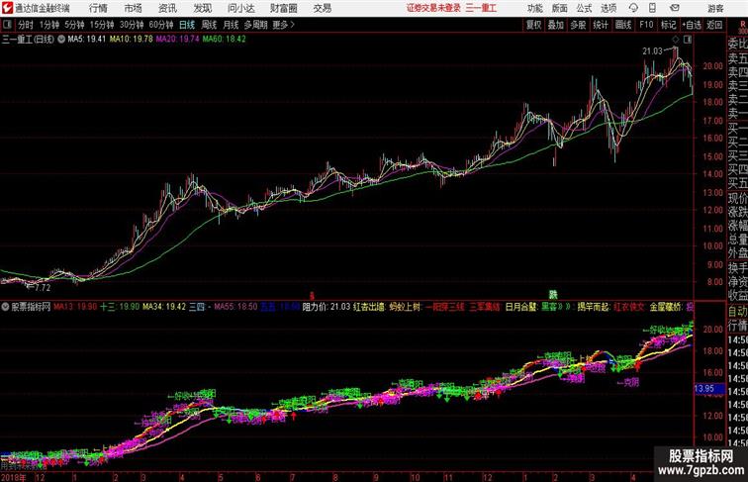748x482 pixels.
Task: Click the 标记 mark button
Action: click(668, 25)
